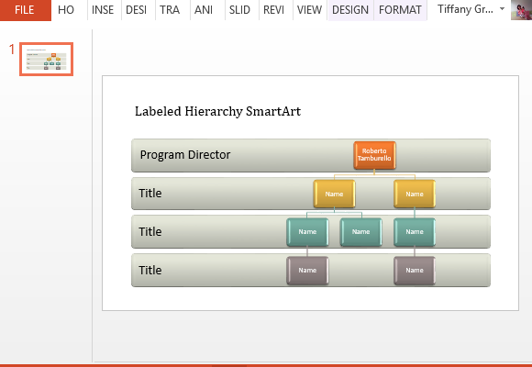Viewport: 532px width, 367px height.
Task: Open the FILE backstage tab
Action: click(x=25, y=10)
